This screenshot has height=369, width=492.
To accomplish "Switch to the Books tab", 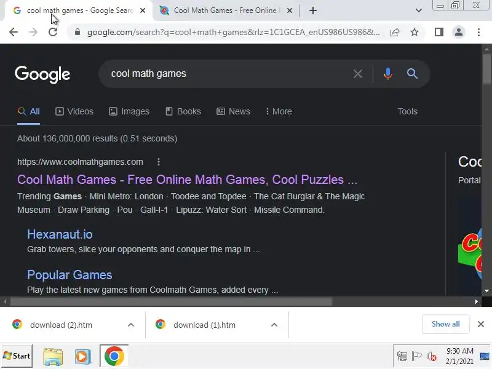I will coord(183,112).
